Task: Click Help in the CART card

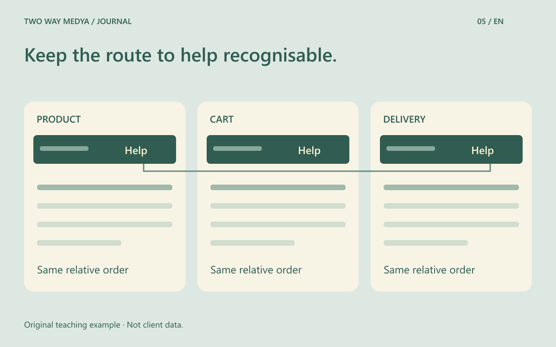Action: 309,150
